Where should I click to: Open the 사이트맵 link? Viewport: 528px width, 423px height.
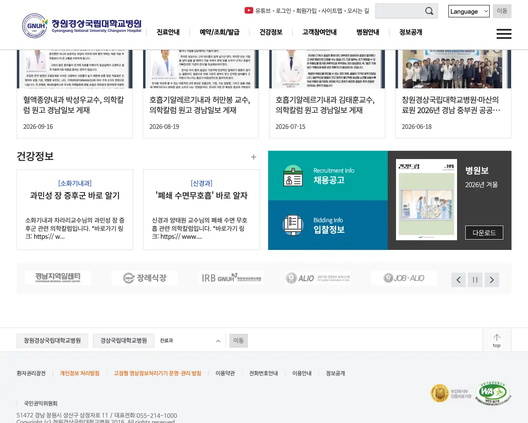coord(332,11)
